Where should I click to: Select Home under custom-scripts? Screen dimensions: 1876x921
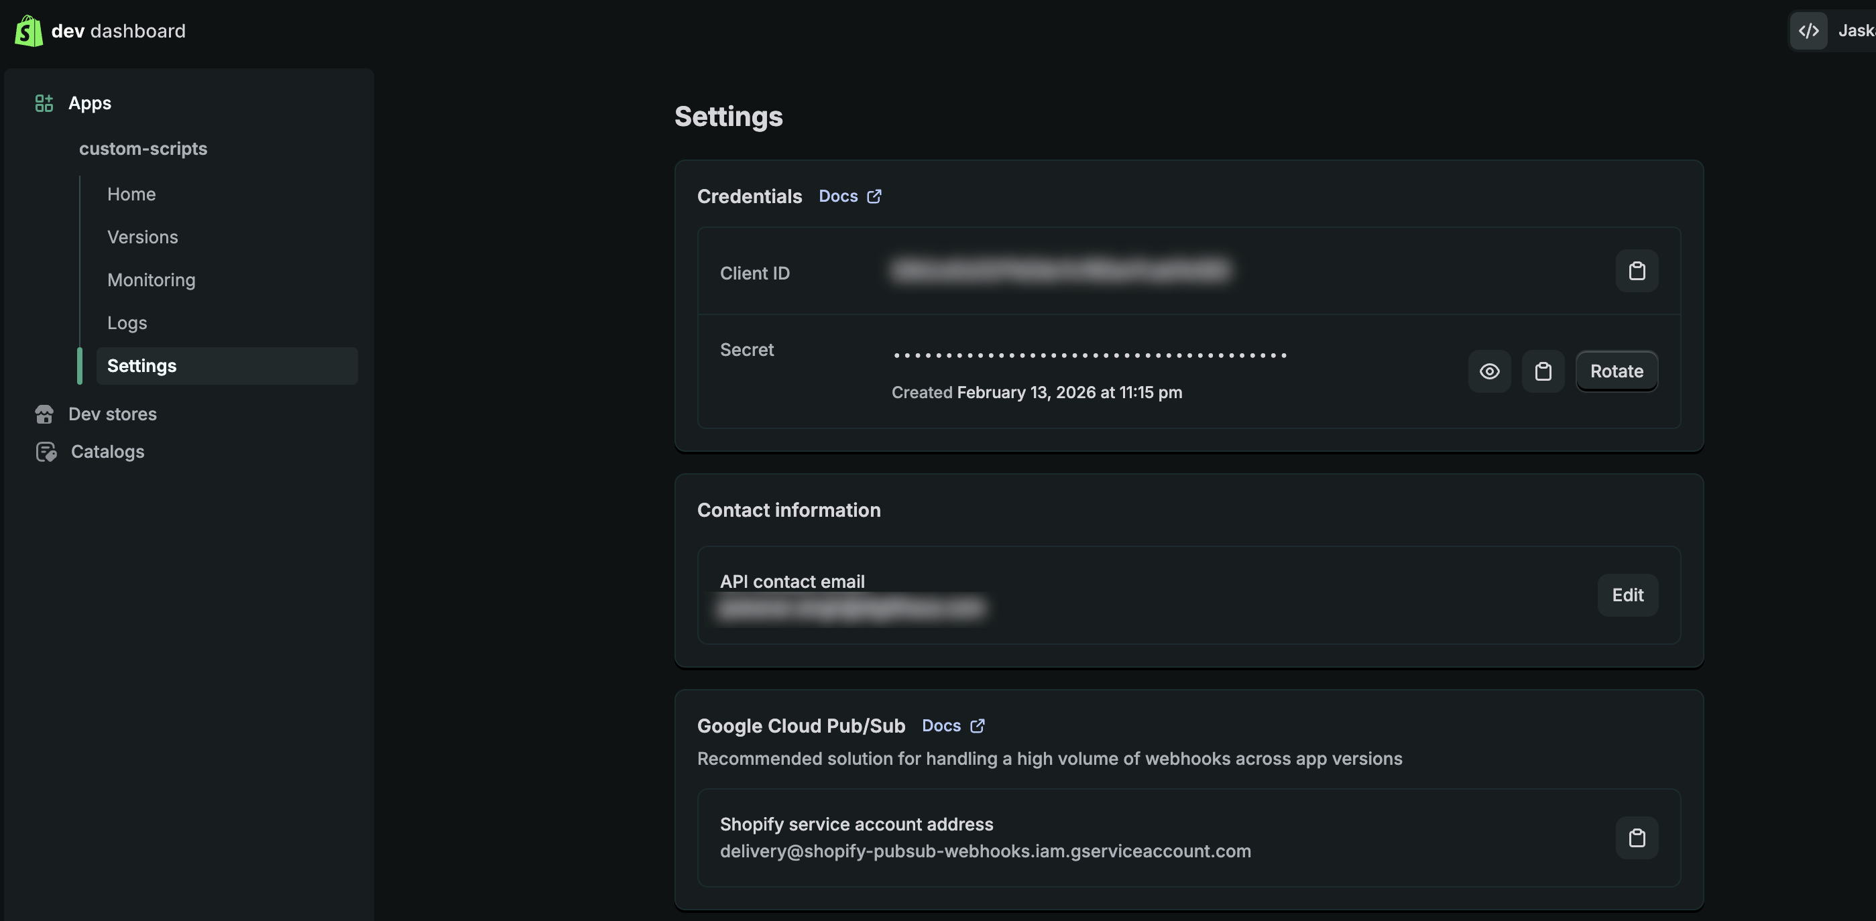pos(131,194)
